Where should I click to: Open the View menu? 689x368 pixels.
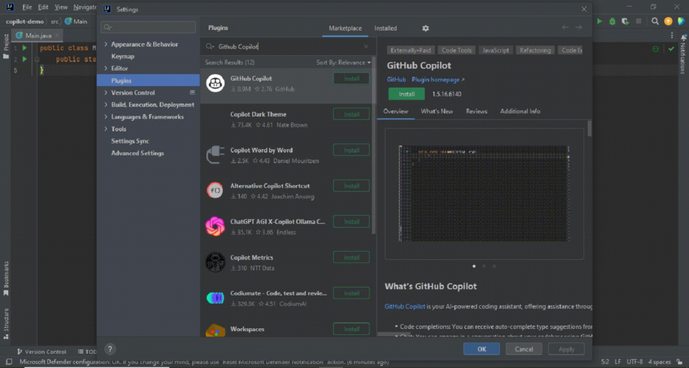(61, 7)
